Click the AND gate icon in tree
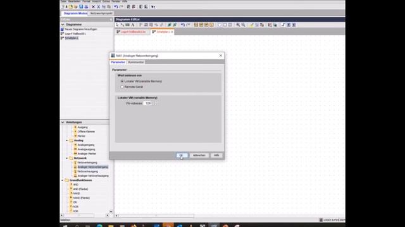405x227 pixels. [x=71, y=185]
